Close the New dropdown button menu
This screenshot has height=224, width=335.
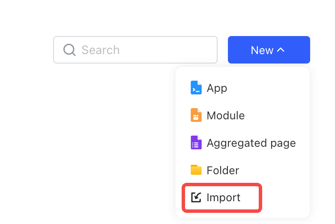[269, 50]
